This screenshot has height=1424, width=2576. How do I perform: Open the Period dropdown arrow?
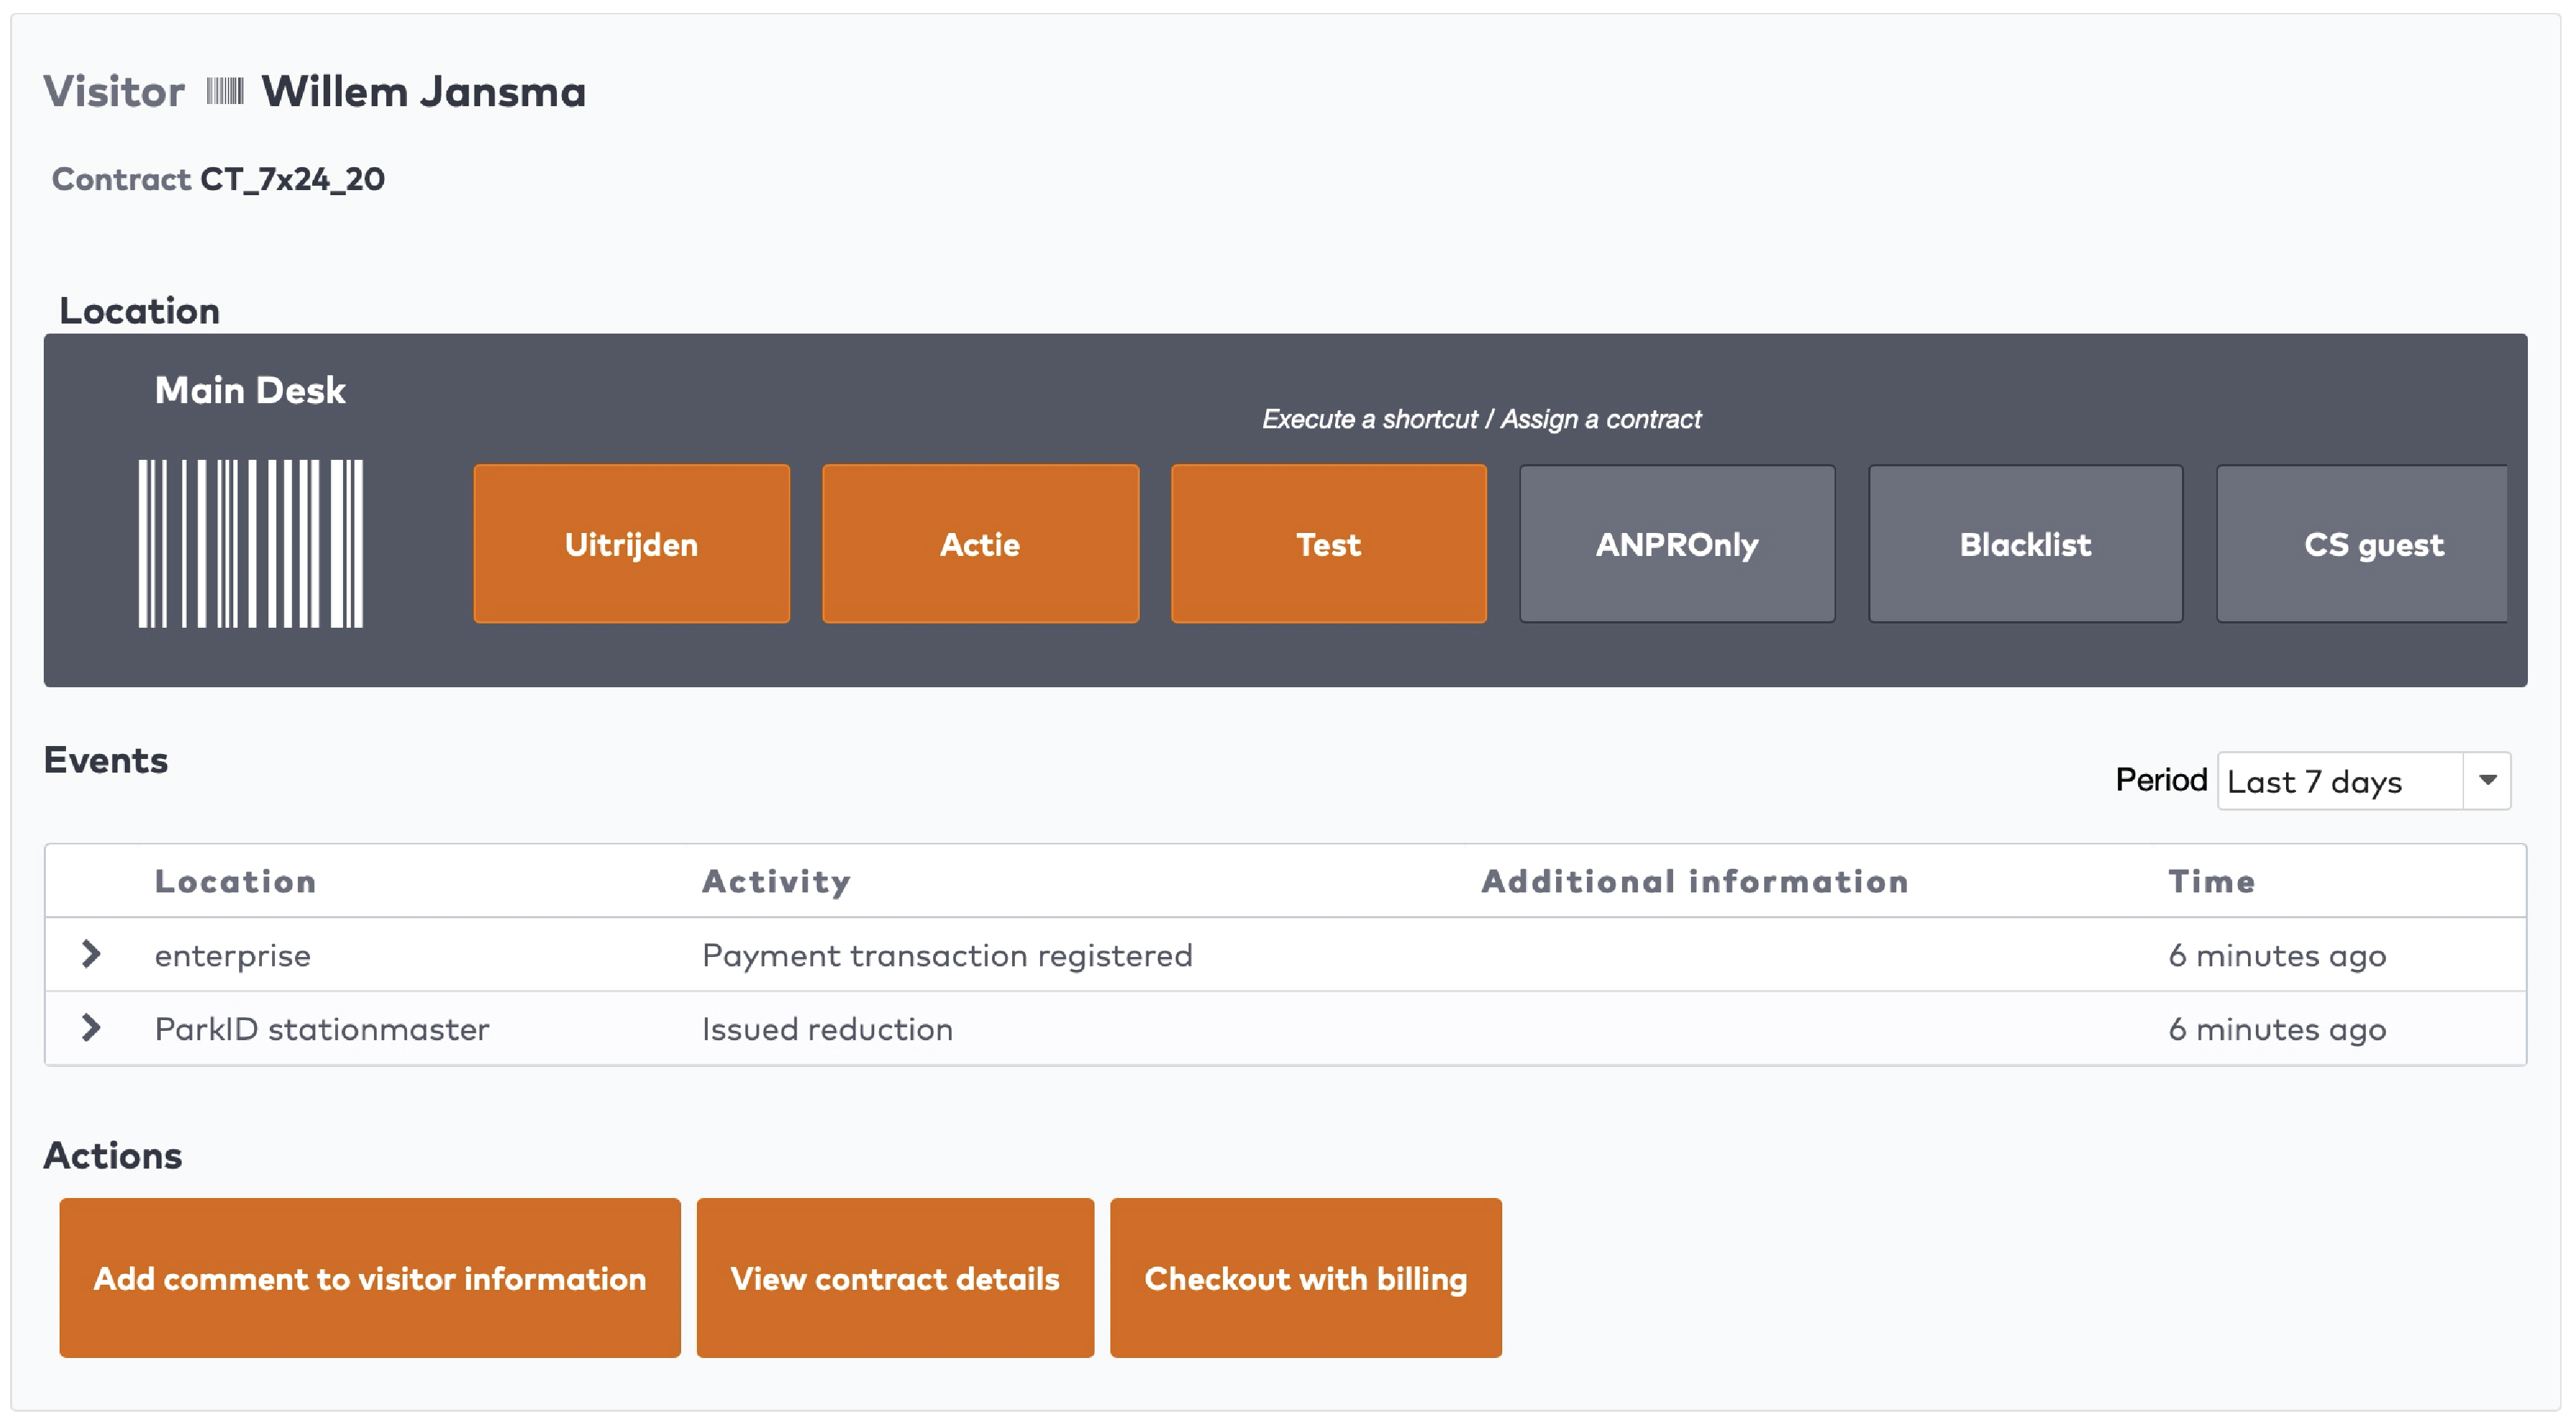pos(2487,781)
